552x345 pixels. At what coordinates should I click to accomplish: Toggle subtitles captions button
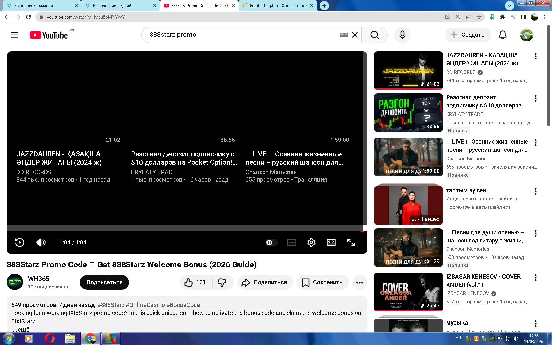coord(291,242)
